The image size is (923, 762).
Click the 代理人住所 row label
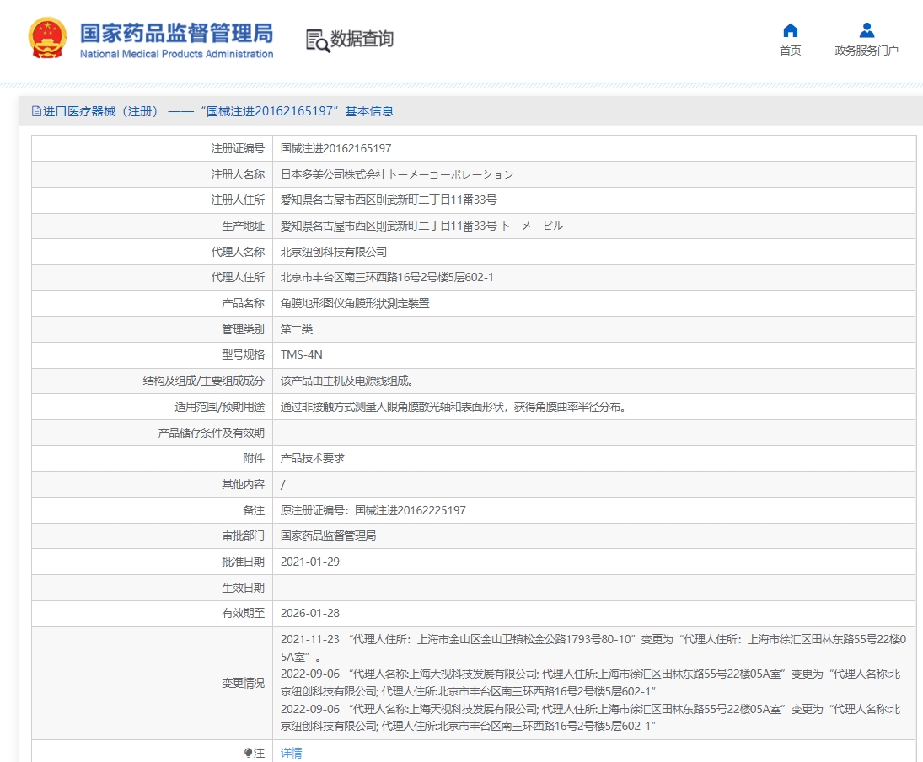click(238, 277)
